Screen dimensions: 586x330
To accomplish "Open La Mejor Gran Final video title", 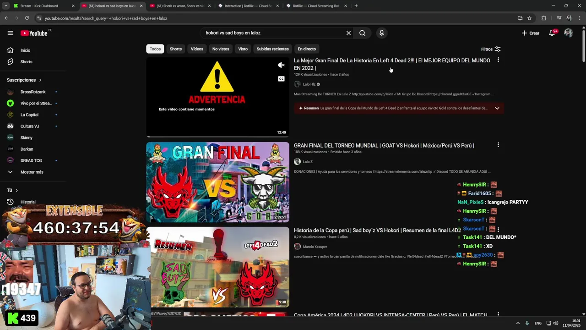I will (392, 64).
